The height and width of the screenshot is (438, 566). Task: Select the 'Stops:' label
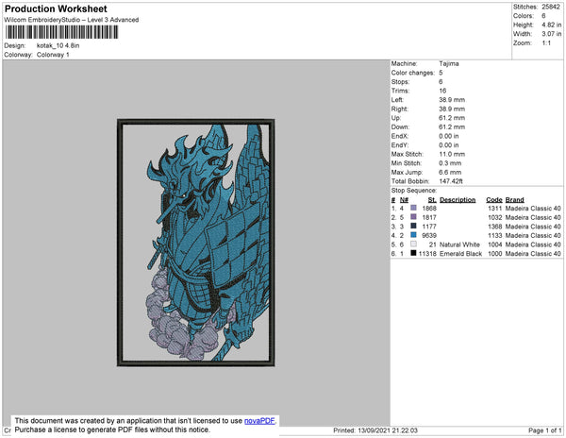point(400,81)
